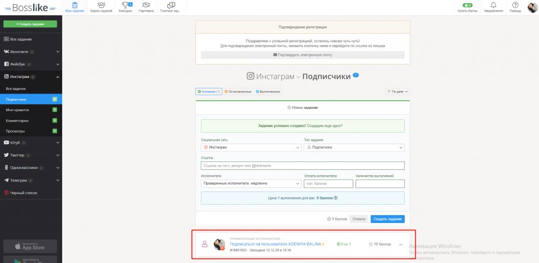
Task: Switch to Активные (1) tab
Action: point(209,92)
